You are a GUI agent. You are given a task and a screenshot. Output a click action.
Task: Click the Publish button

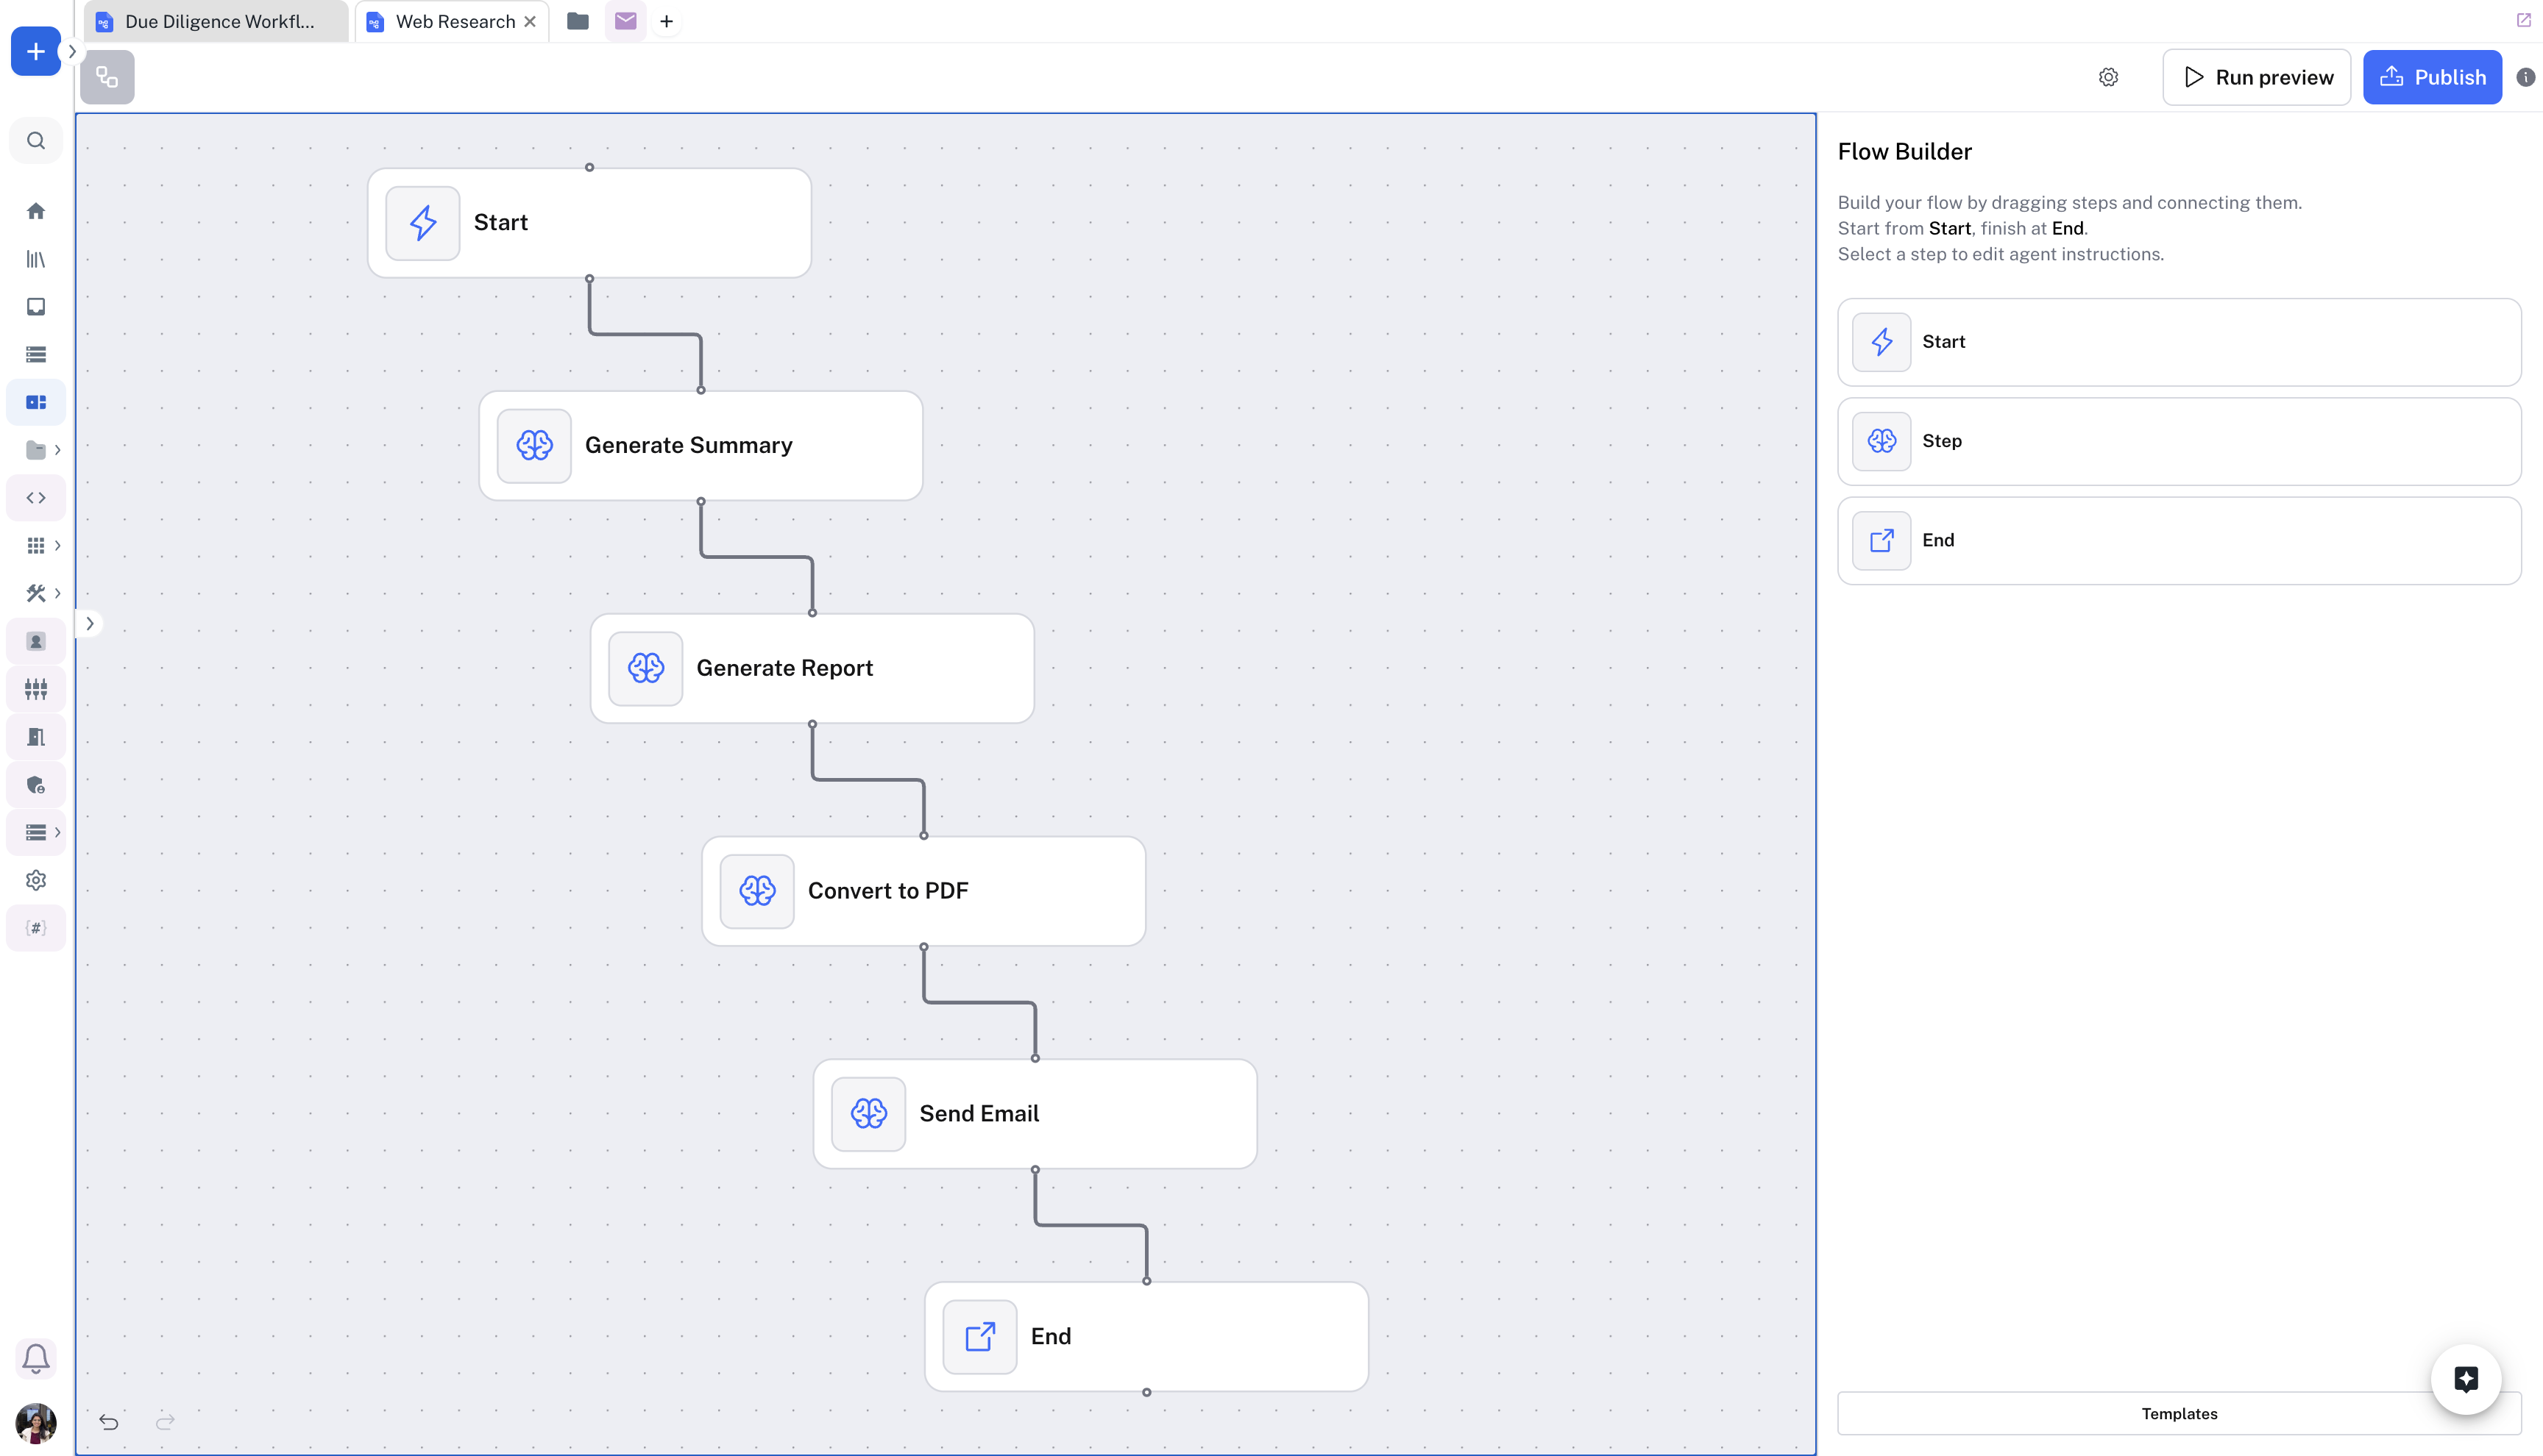coord(2432,77)
